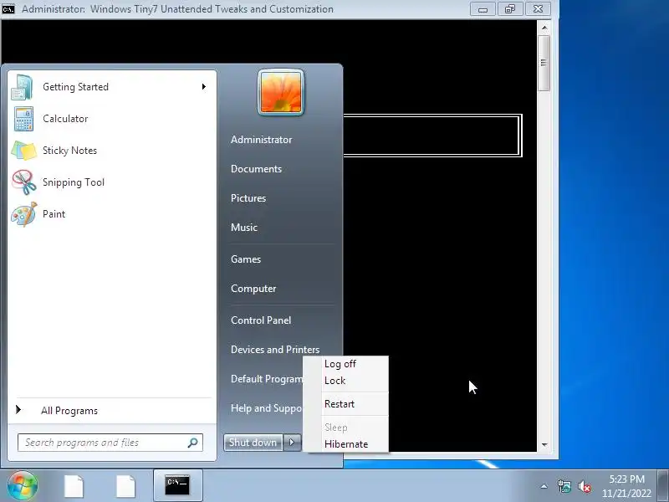Restore down the Tiny7 command window
The image size is (669, 502).
tap(510, 9)
